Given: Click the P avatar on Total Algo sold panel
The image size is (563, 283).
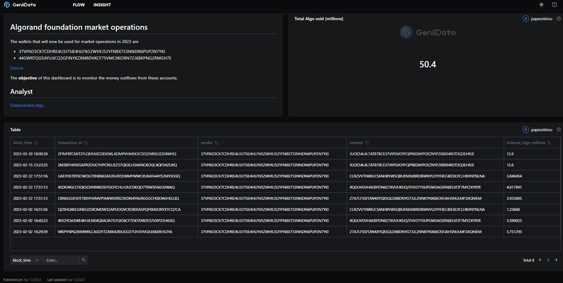Looking at the screenshot, I should 525,19.
